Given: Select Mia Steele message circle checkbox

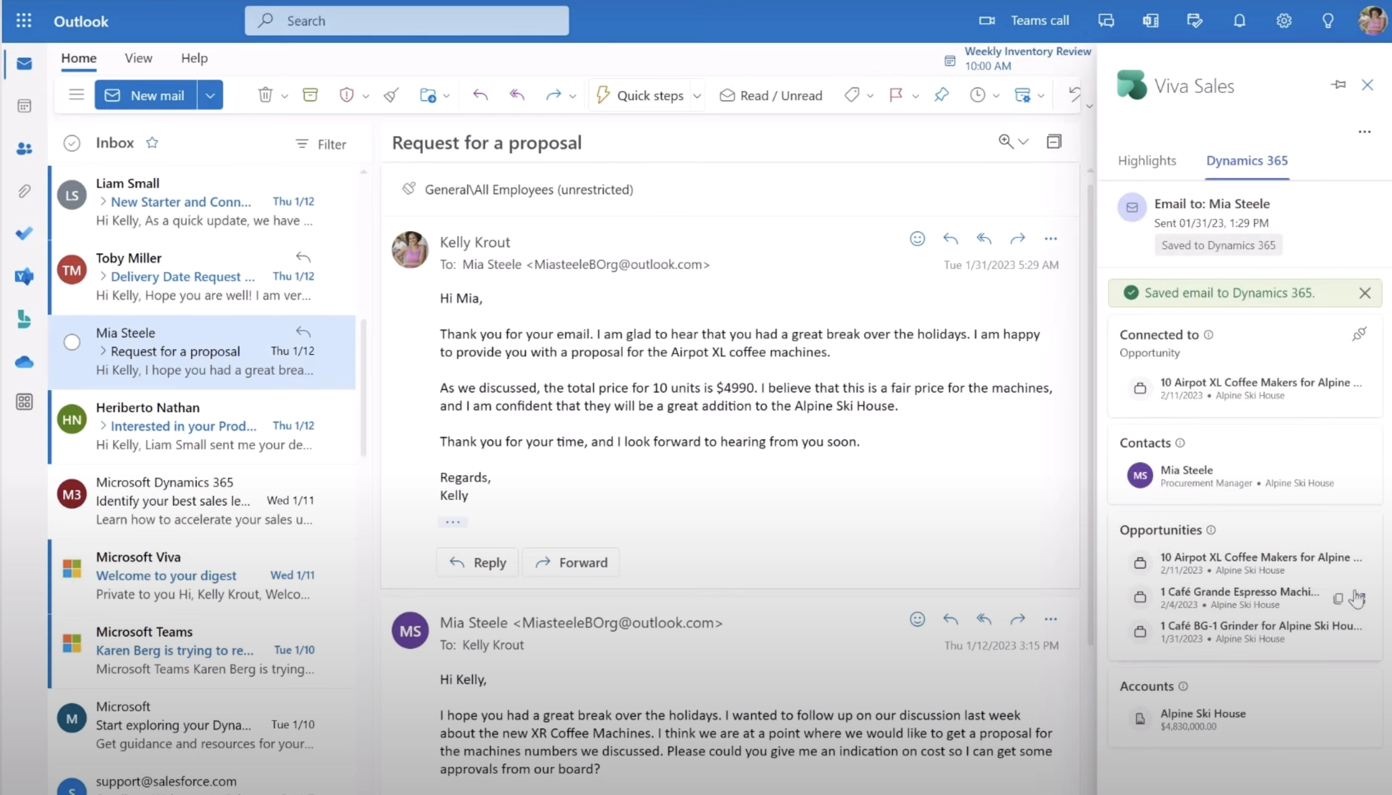Looking at the screenshot, I should [x=72, y=342].
